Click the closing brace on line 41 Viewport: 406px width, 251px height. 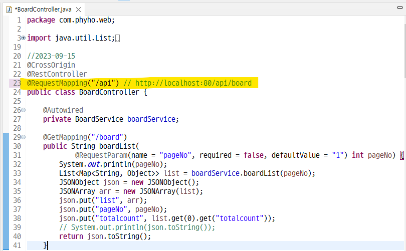[45, 245]
